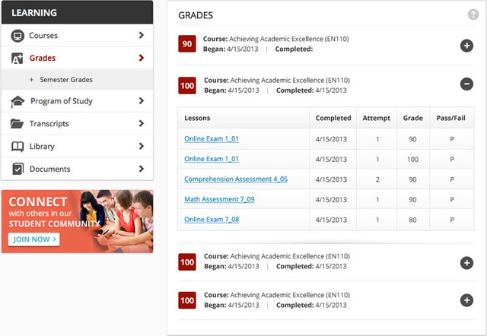Click the Documents checklist icon
The height and width of the screenshot is (336, 487).
coord(17,169)
